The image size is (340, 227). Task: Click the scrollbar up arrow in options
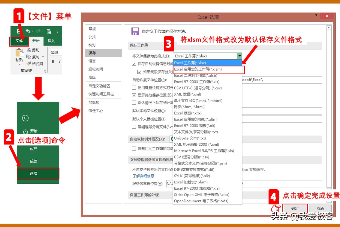[x=329, y=28]
